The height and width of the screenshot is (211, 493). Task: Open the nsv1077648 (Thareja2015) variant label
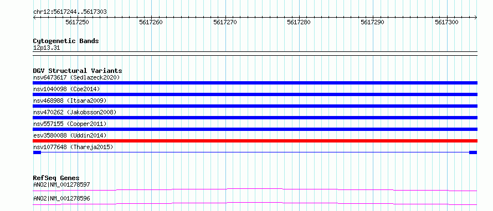point(73,147)
